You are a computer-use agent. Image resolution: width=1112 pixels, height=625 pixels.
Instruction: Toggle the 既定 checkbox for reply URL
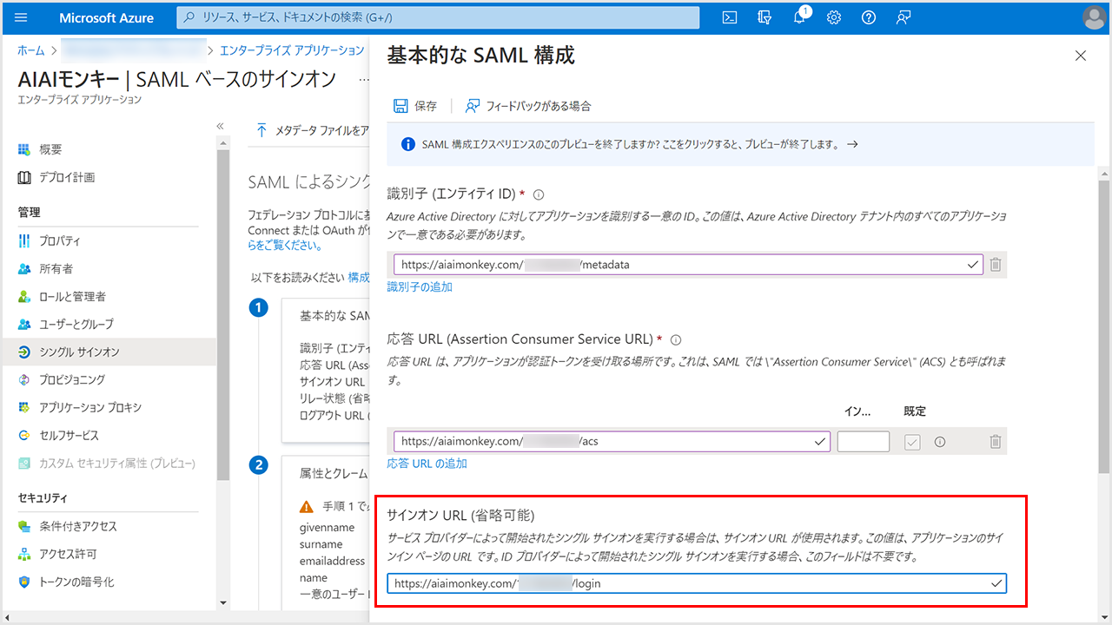[x=912, y=442]
